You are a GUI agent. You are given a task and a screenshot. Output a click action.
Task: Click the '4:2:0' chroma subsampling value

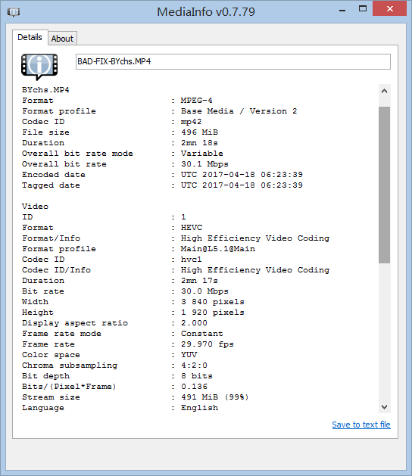tap(194, 366)
